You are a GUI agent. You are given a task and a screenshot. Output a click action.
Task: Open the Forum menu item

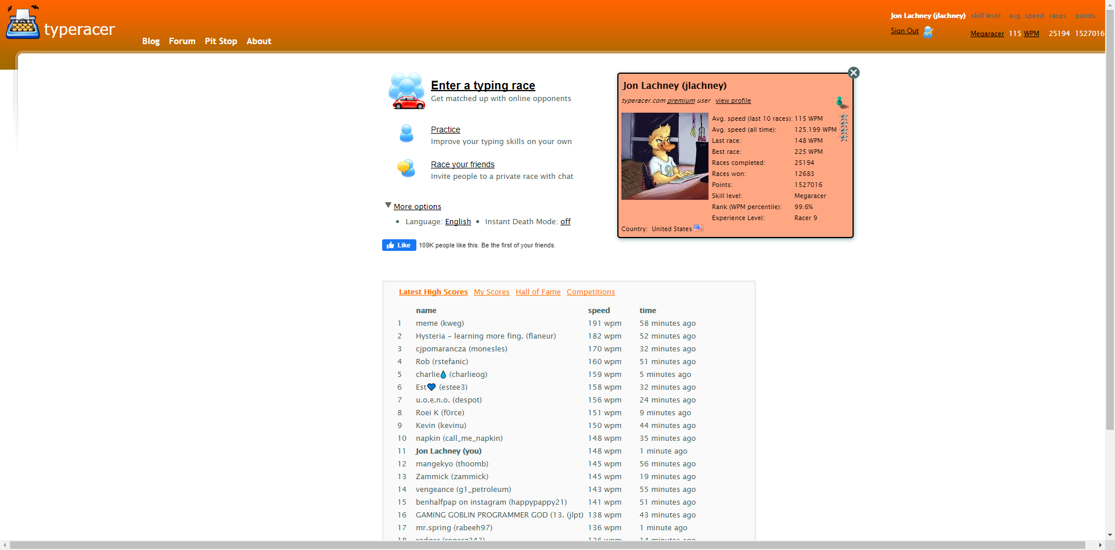pyautogui.click(x=182, y=41)
